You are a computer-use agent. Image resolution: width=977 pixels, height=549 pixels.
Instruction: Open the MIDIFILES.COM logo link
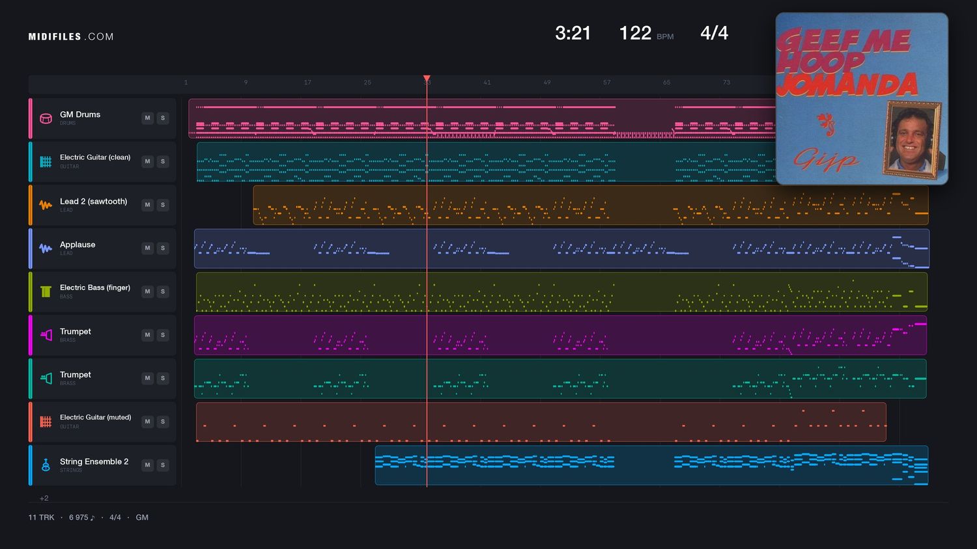point(71,36)
